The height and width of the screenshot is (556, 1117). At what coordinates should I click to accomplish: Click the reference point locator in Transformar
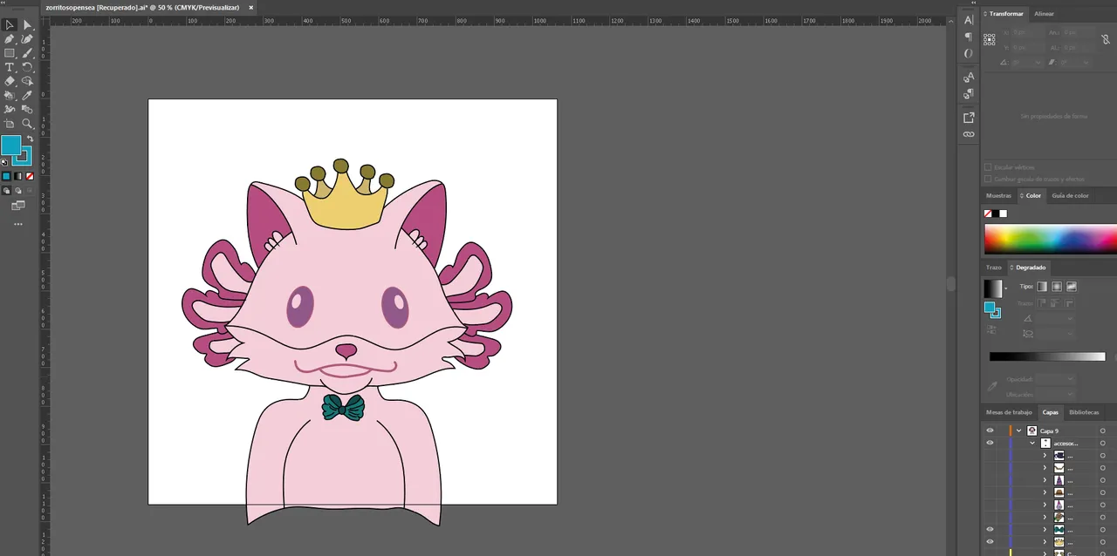(x=990, y=39)
